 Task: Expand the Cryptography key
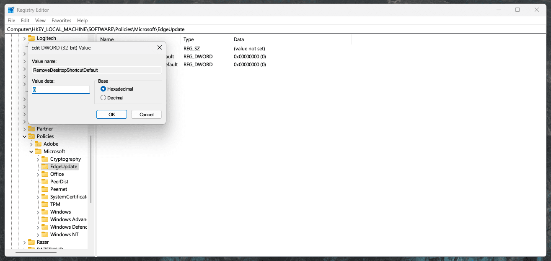pos(38,159)
